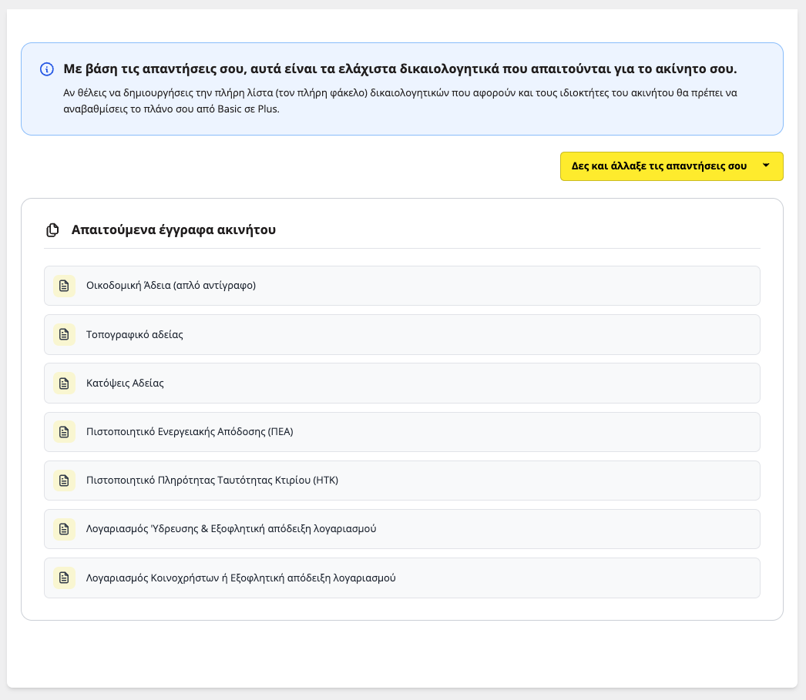Click the document icon for 'Οικοδομική Άδεια'
This screenshot has height=700, width=806.
64,286
